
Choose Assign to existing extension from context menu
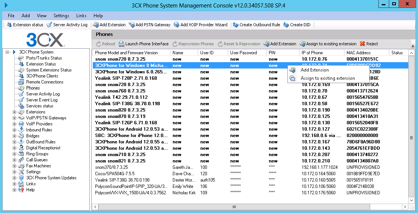click(328, 78)
